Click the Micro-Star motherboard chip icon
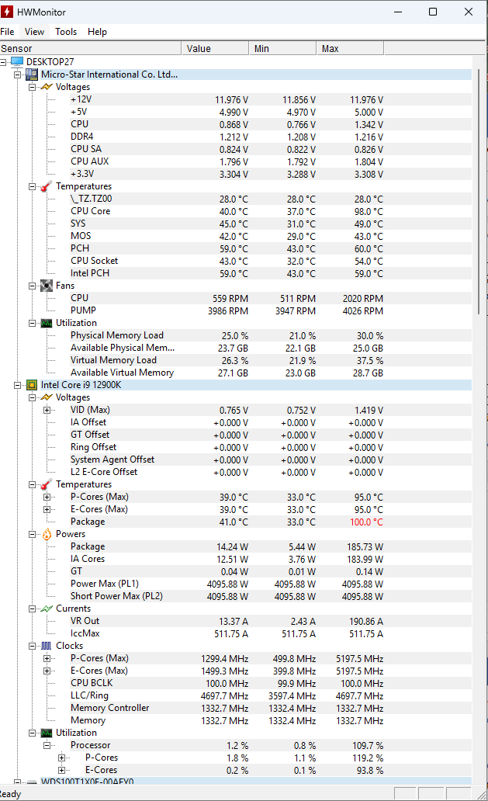Viewport: 488px width, 801px height. pyautogui.click(x=32, y=75)
